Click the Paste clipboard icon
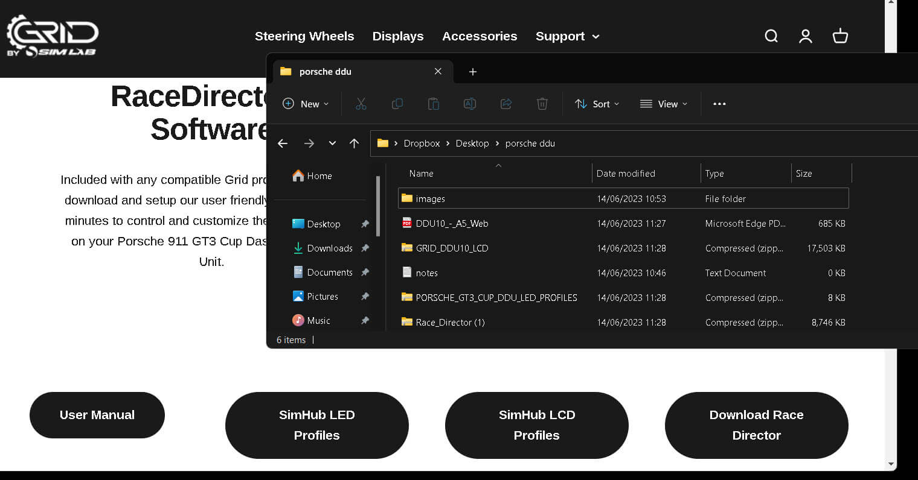Viewport: 918px width, 480px height. point(434,104)
